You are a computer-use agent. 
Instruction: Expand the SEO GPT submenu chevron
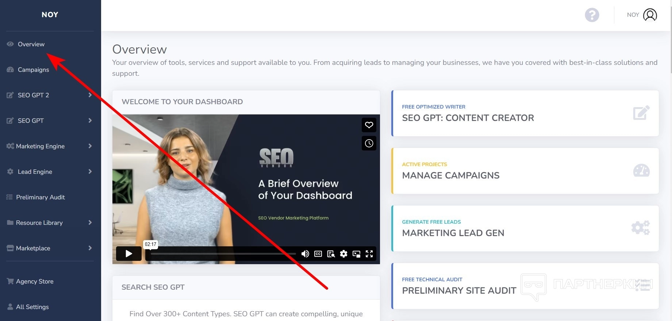[x=90, y=121]
